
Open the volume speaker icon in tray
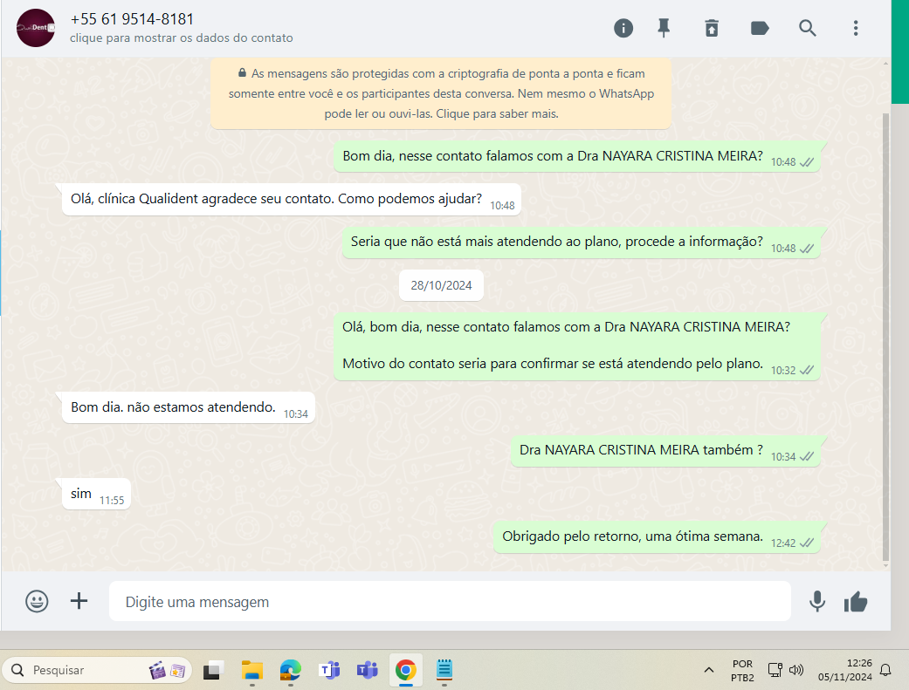[796, 670]
